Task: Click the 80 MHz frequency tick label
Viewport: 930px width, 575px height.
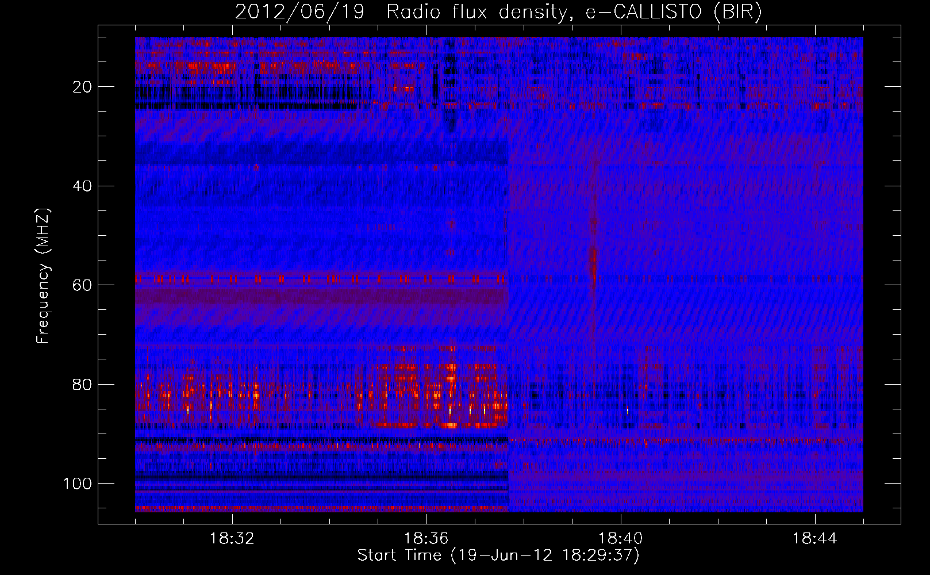Action: coord(83,384)
